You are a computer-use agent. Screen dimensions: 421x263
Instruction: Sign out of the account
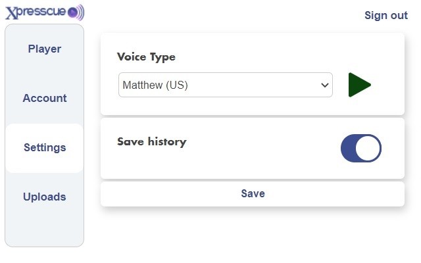[x=385, y=16]
